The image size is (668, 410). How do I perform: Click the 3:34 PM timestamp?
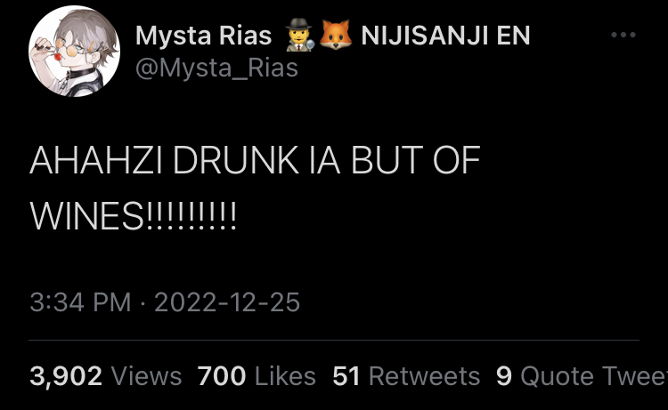click(80, 302)
